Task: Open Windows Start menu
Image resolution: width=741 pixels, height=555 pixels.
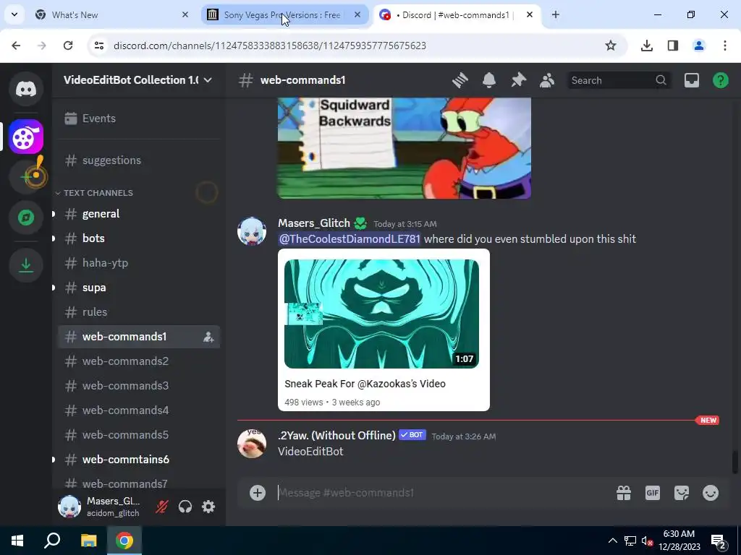Action: (x=17, y=541)
